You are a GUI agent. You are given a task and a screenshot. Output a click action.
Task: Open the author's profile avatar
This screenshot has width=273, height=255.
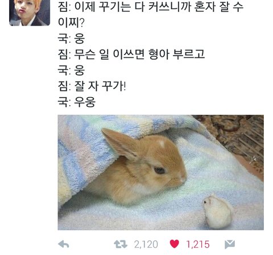(x=30, y=12)
